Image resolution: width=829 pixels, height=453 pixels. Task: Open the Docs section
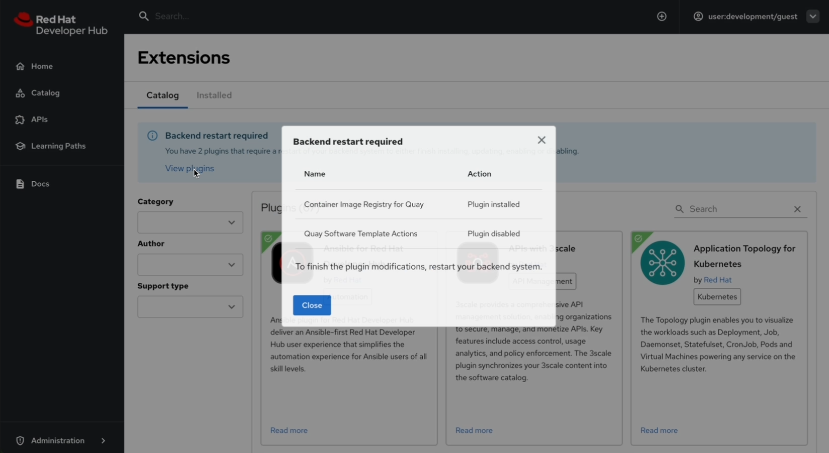click(40, 183)
